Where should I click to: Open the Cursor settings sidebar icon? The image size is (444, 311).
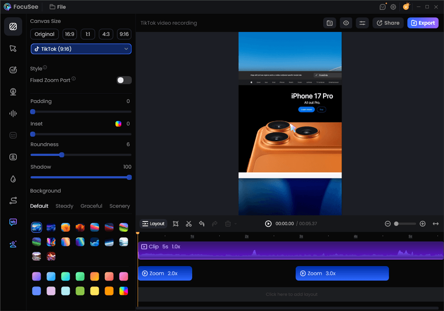[x=13, y=48]
